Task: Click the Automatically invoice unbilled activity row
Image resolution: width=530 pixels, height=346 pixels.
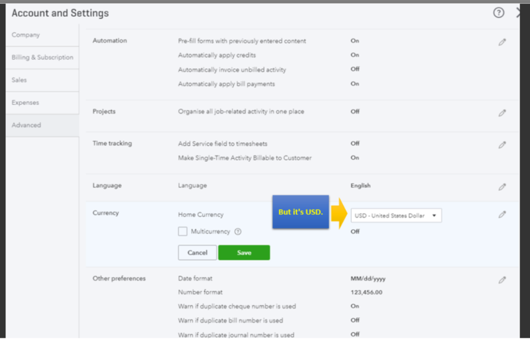Action: click(x=232, y=70)
